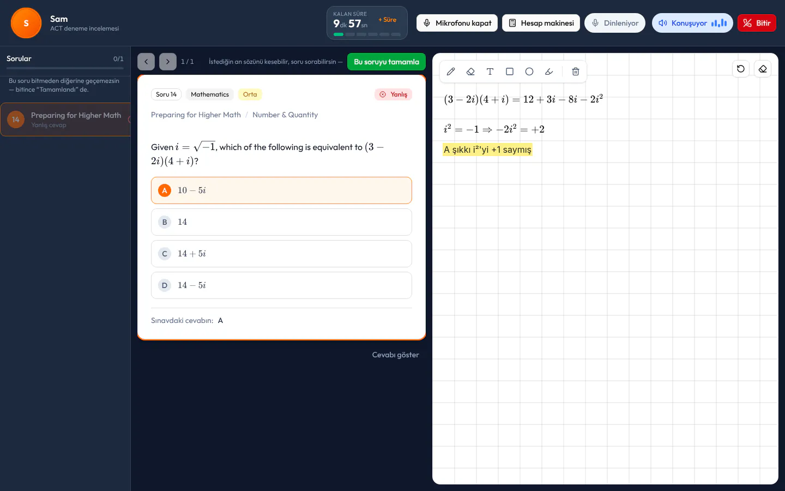Click the i² = −1 equation line

(x=494, y=129)
